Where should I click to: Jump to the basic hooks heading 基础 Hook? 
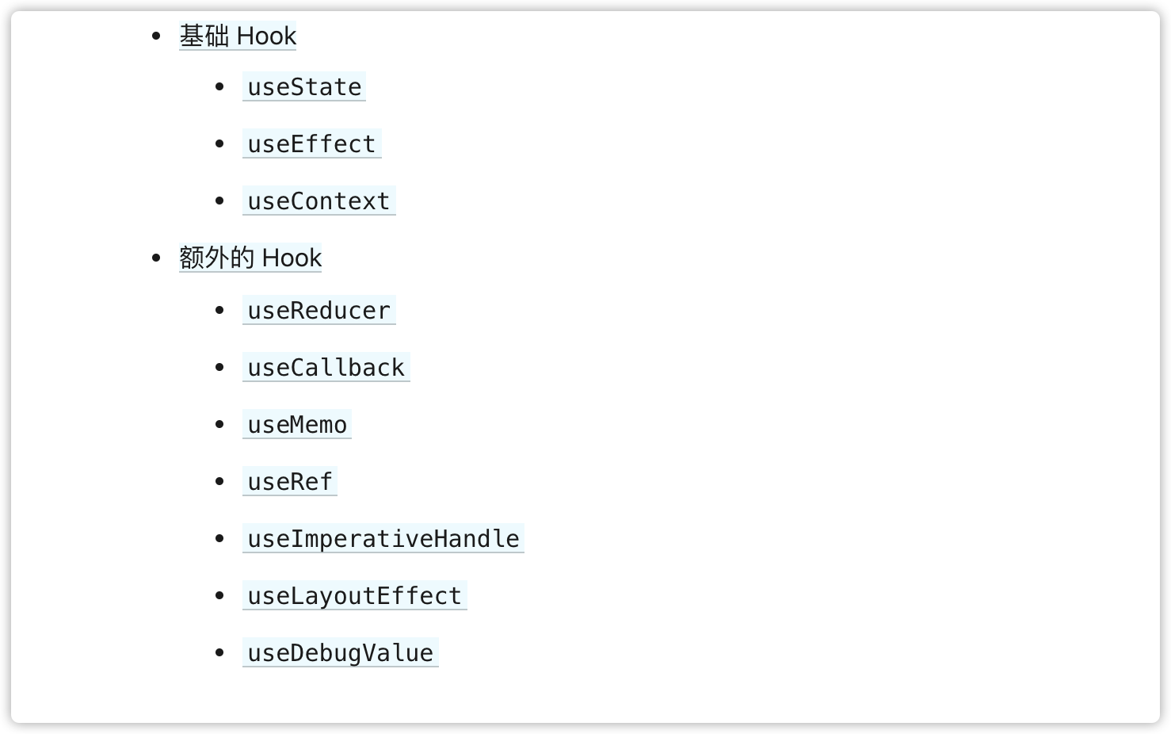coord(238,36)
